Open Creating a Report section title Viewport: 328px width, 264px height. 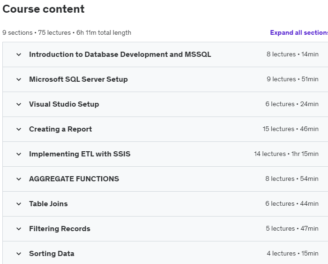click(60, 129)
